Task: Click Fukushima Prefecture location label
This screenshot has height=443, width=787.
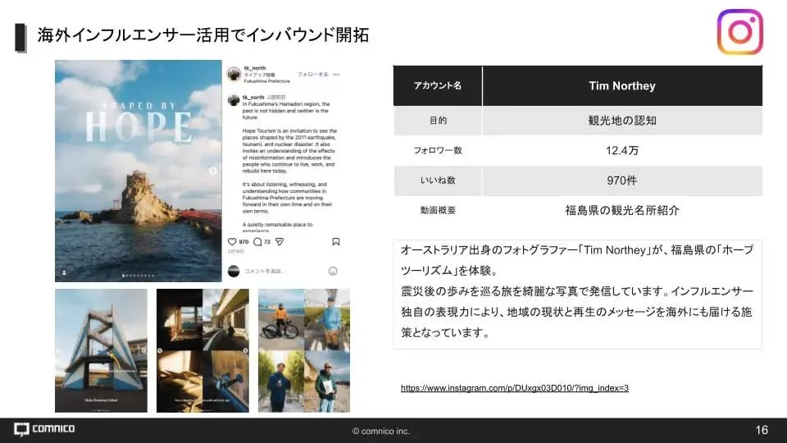Action: tap(267, 81)
